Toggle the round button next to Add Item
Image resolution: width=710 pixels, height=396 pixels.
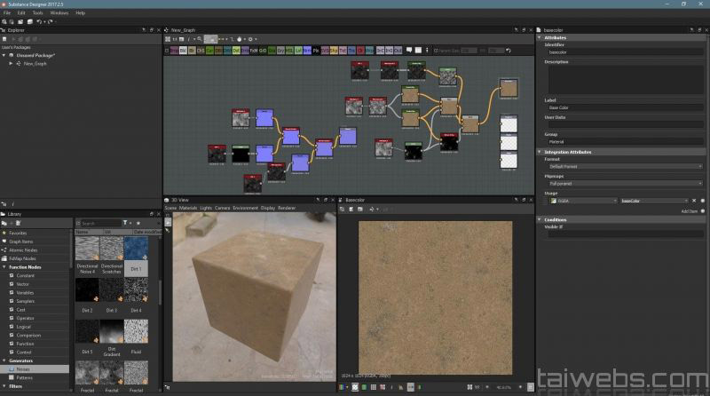tap(703, 211)
